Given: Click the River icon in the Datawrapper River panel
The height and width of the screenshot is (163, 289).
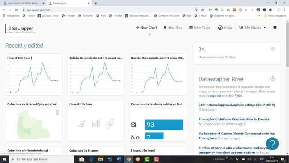Looking at the screenshot, I should coord(273,78).
